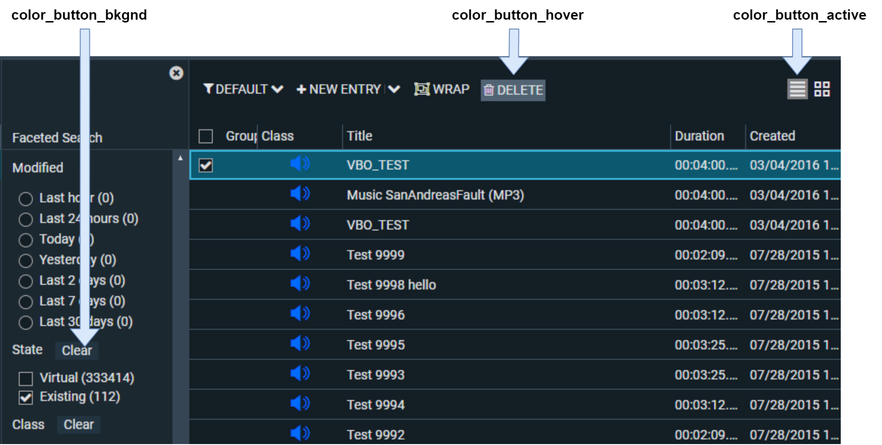
Task: Select the Last 24 hours radio option
Action: [x=26, y=219]
